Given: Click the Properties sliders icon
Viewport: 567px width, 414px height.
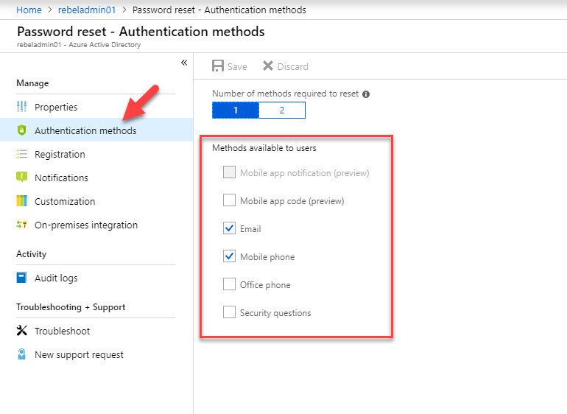Looking at the screenshot, I should (21, 107).
